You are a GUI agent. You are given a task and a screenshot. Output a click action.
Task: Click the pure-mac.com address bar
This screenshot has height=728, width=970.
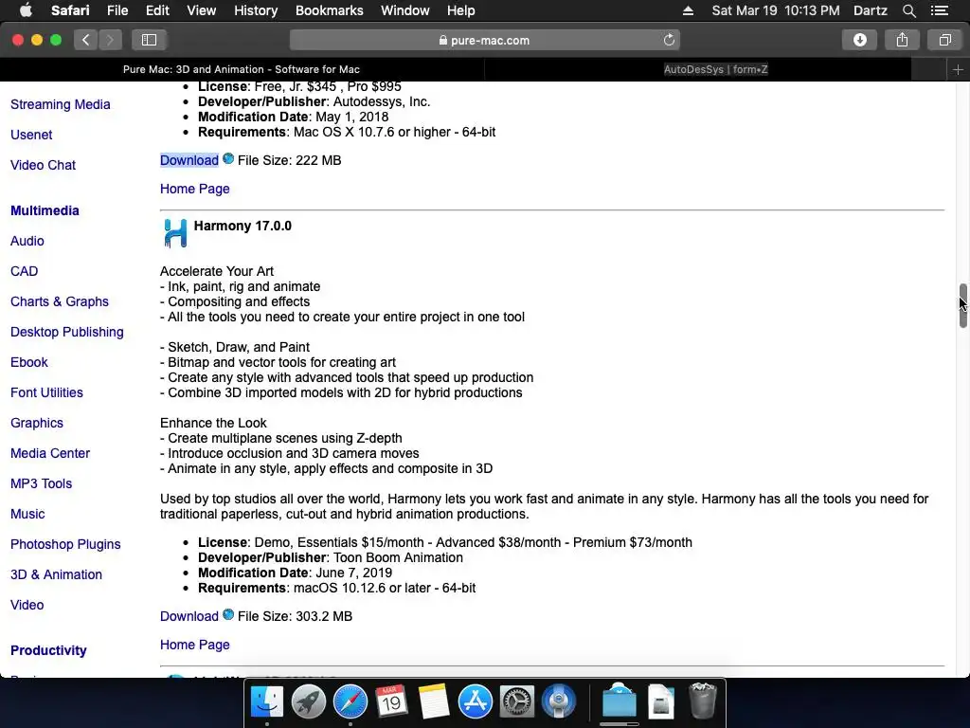click(x=484, y=40)
